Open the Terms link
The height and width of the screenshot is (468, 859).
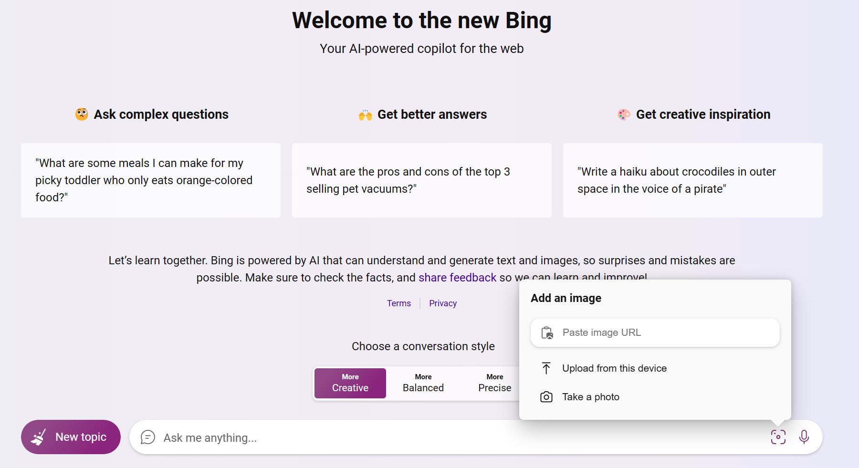pyautogui.click(x=398, y=303)
